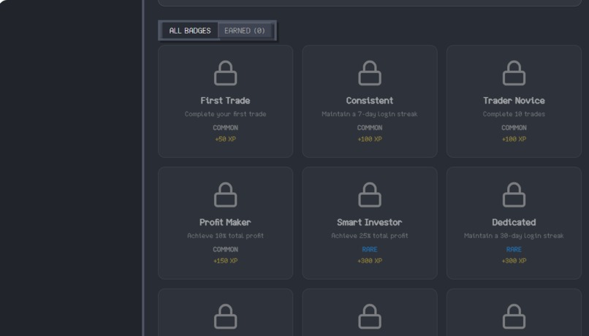Select the Consistent badge title

click(370, 101)
